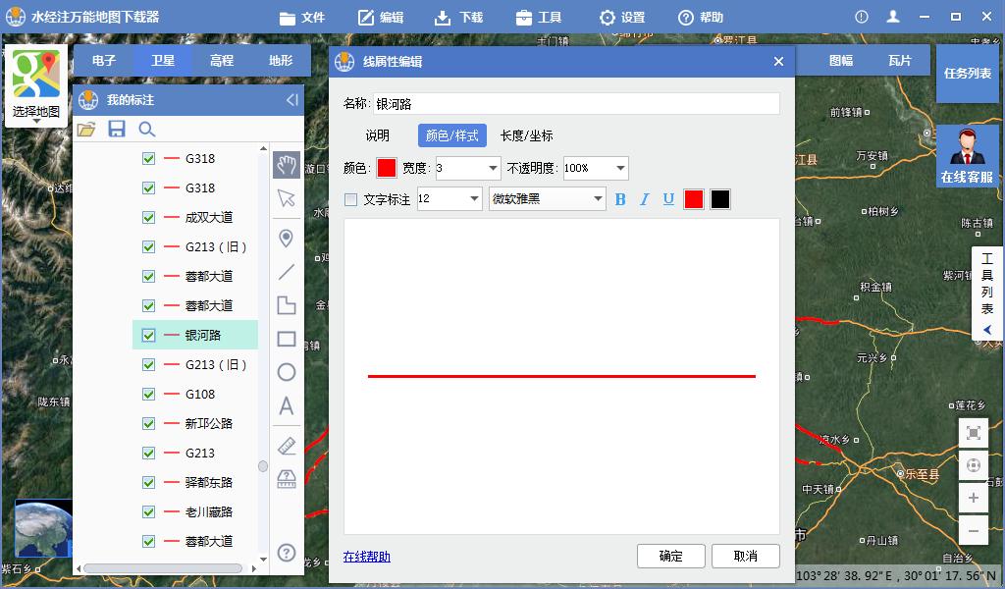The image size is (1005, 589).
Task: Click the 确定 confirm button
Action: tap(671, 556)
